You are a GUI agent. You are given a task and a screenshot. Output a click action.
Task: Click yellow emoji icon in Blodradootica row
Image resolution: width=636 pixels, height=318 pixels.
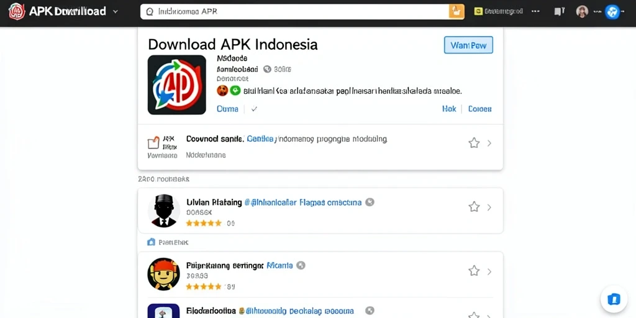(241, 312)
